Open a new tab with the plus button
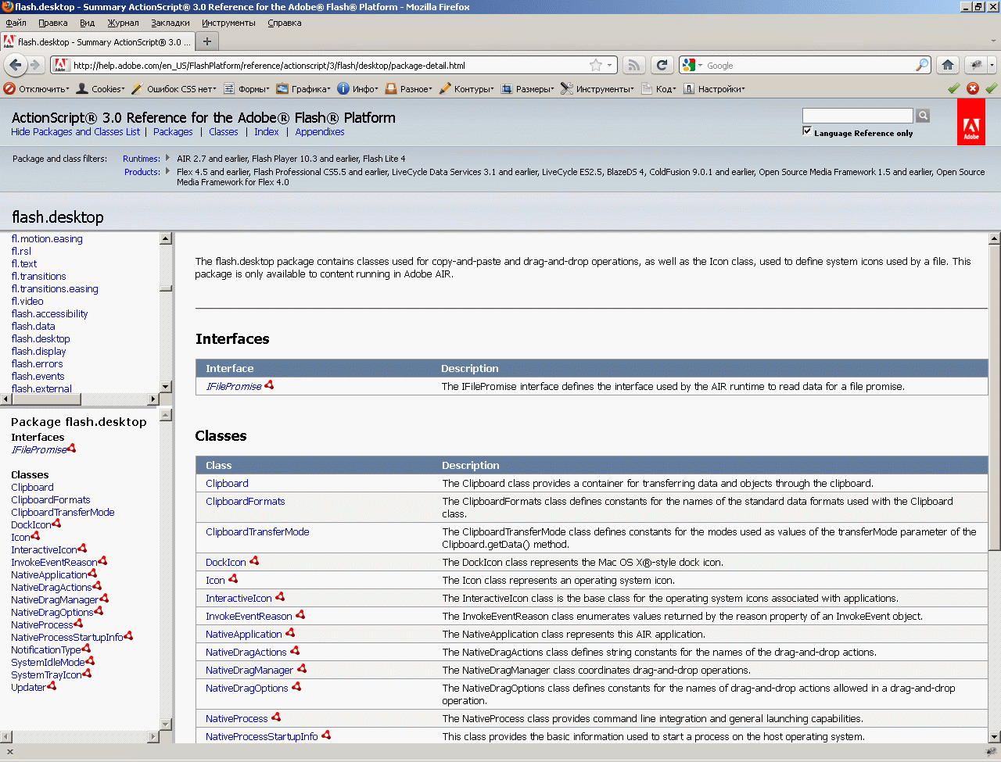This screenshot has height=762, width=1001. pos(207,41)
